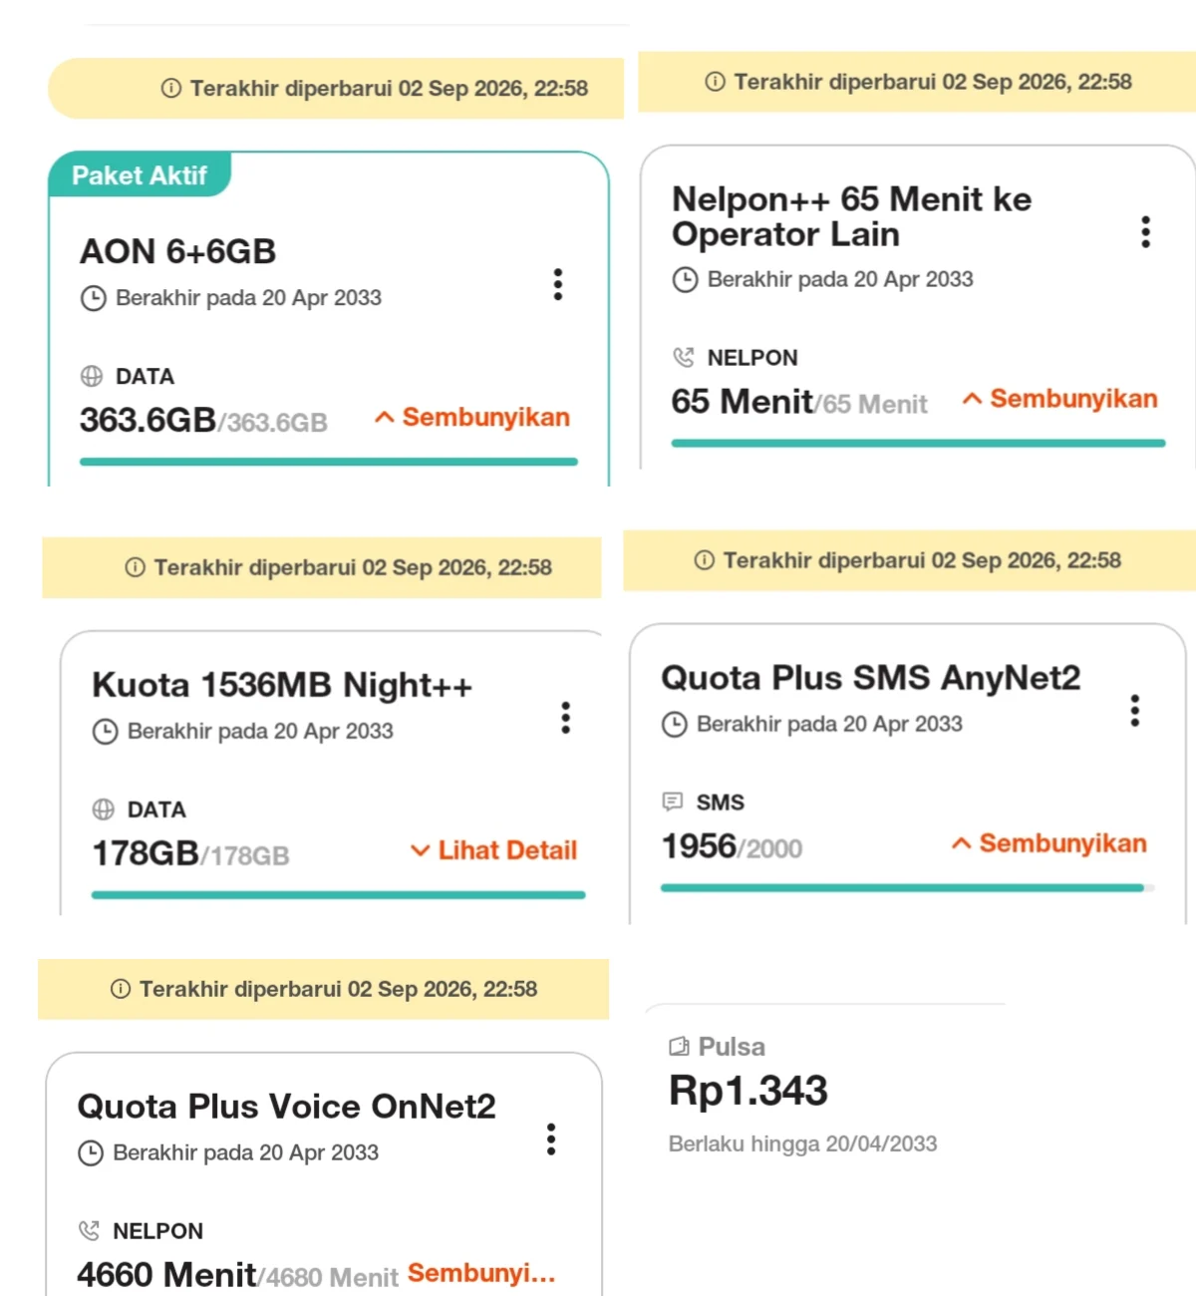Click the globe DATA icon in Kuota Night++
Screen dimensions: 1196x1296
point(104,810)
